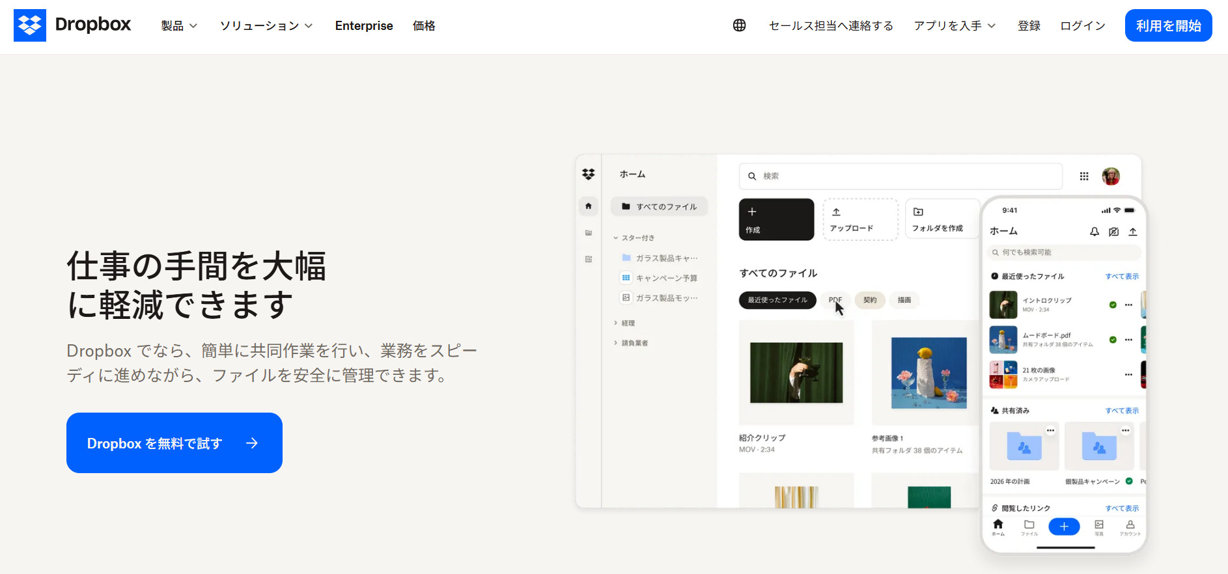Viewport: 1228px width, 574px height.
Task: Open more options on 2026 年の計画 folder
Action: [x=1050, y=431]
